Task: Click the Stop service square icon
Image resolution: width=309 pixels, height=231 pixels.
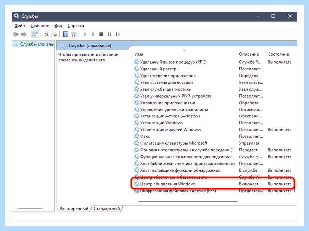Action: (x=101, y=34)
